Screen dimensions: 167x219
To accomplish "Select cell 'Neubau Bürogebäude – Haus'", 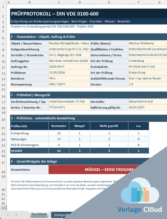I will (69, 43).
